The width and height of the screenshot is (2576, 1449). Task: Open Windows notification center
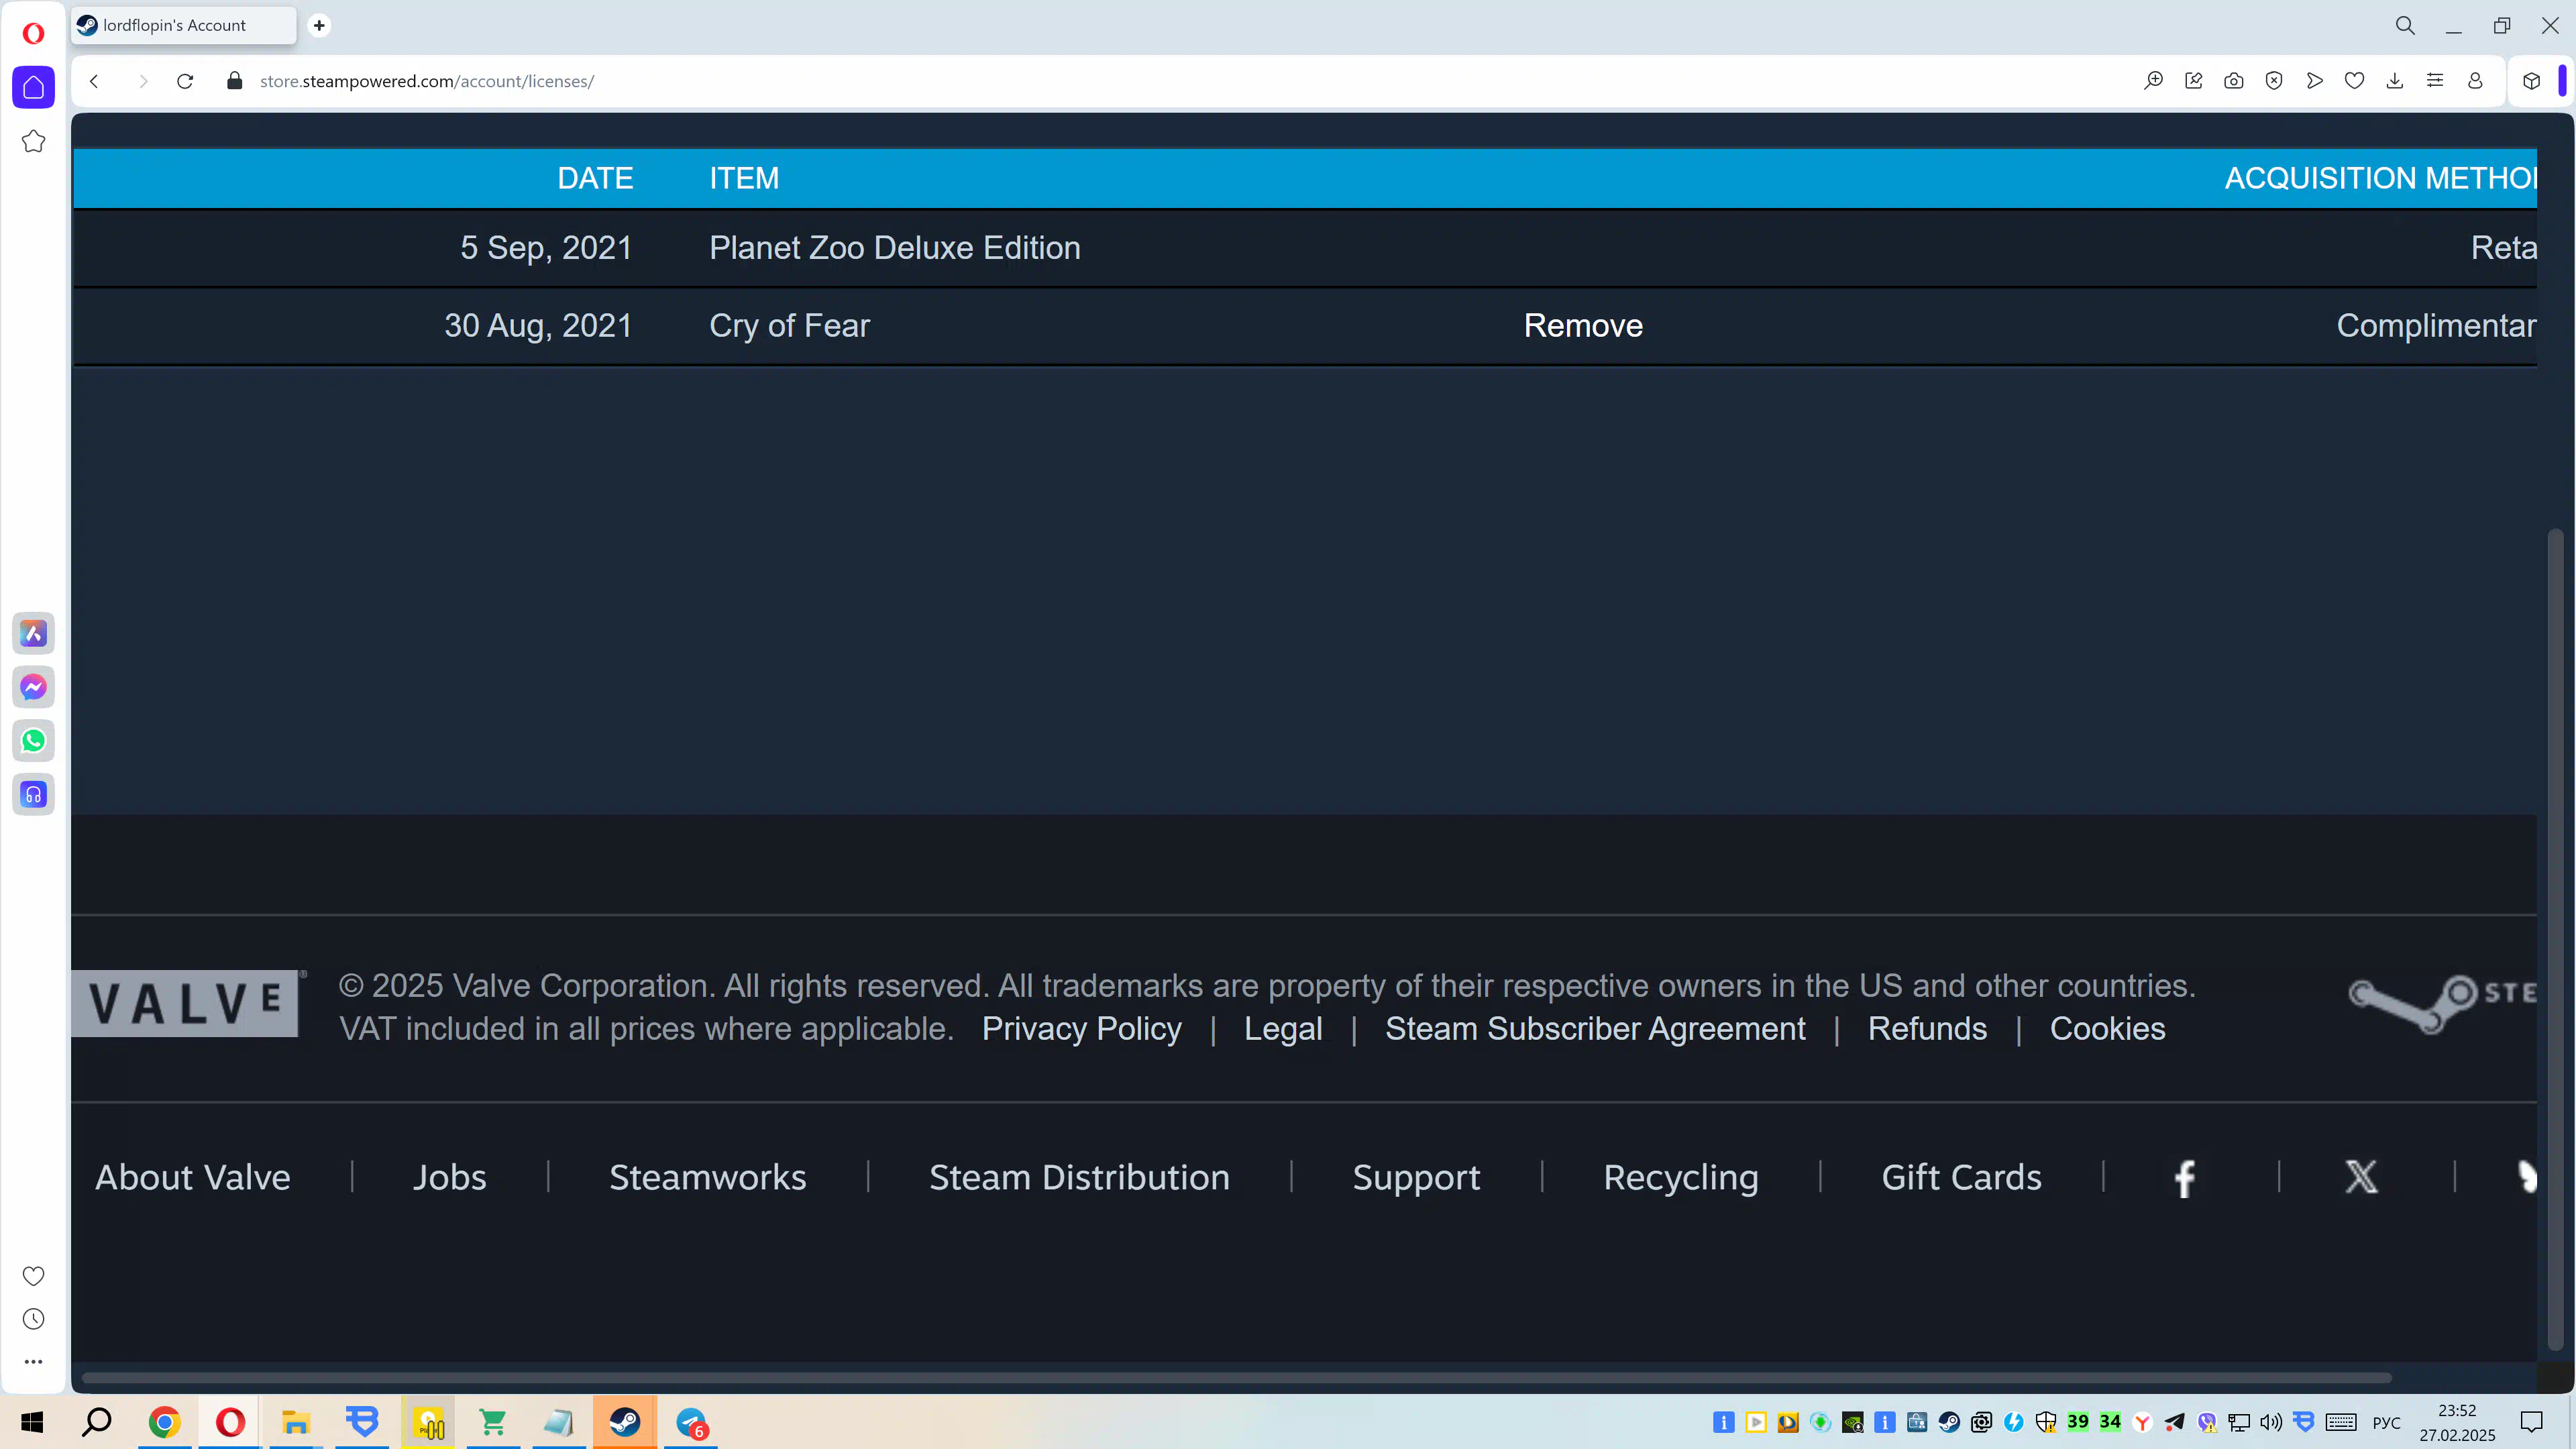tap(2531, 1422)
